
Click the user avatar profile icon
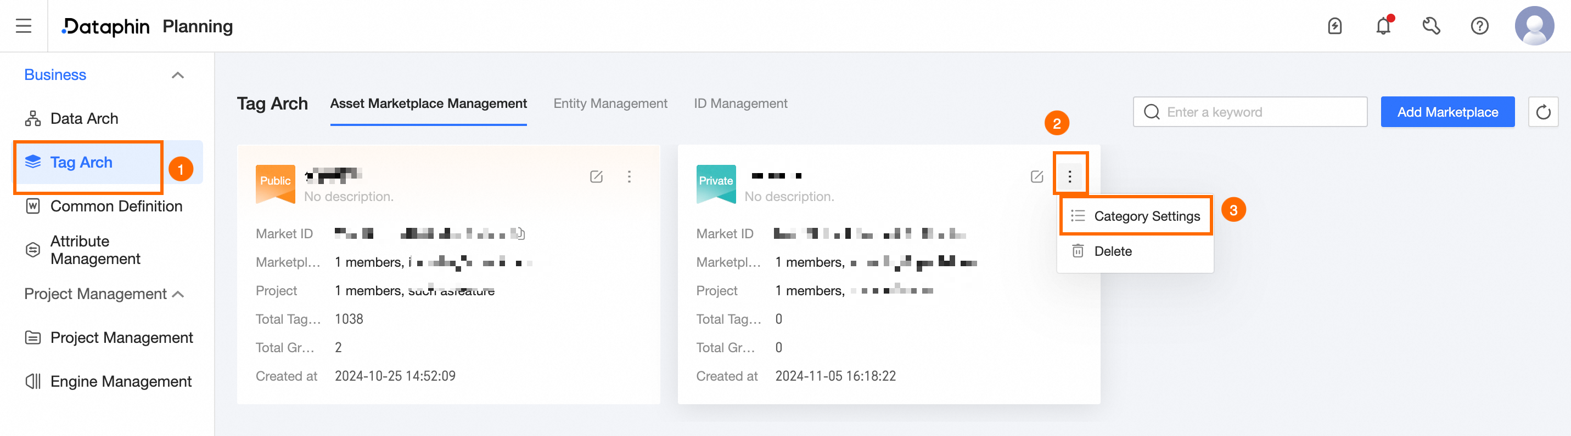pos(1533,26)
